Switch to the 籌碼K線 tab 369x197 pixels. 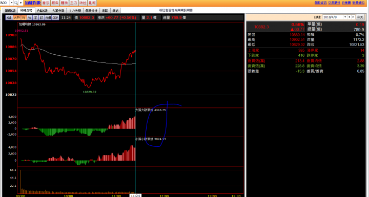10,11
